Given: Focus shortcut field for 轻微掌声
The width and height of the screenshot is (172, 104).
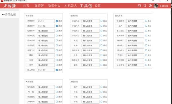Looking at the screenshot, I should [46, 31].
